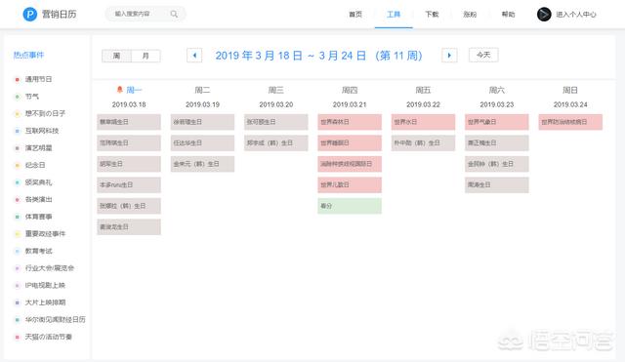Open 胡军生日 event on Monday

click(129, 164)
